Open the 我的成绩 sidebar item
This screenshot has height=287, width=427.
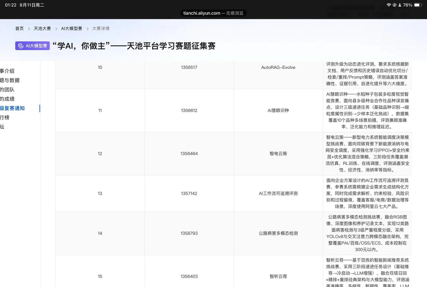[x=7, y=99]
